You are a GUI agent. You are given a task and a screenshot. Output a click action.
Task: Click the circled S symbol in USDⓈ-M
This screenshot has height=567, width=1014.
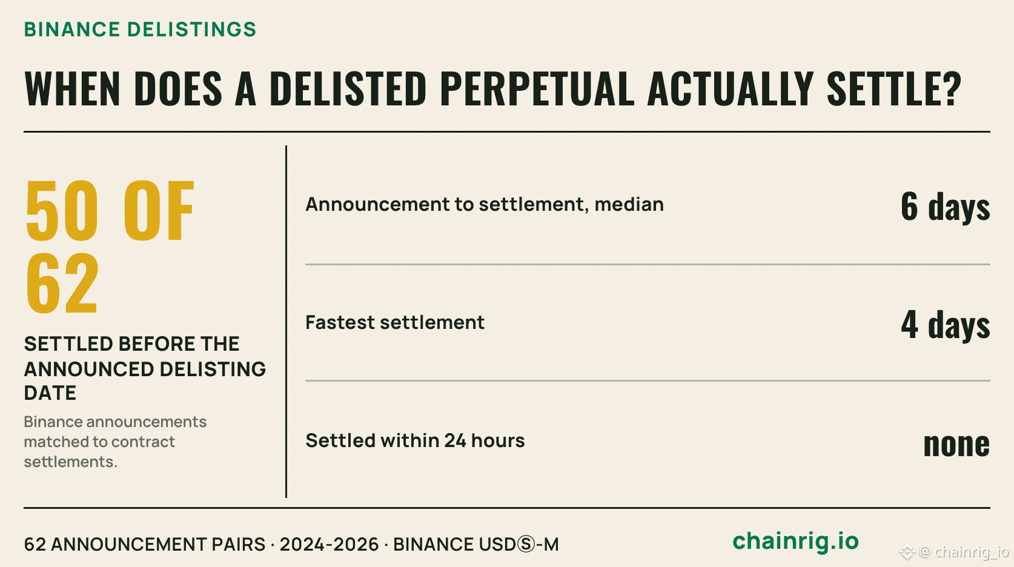click(x=526, y=545)
